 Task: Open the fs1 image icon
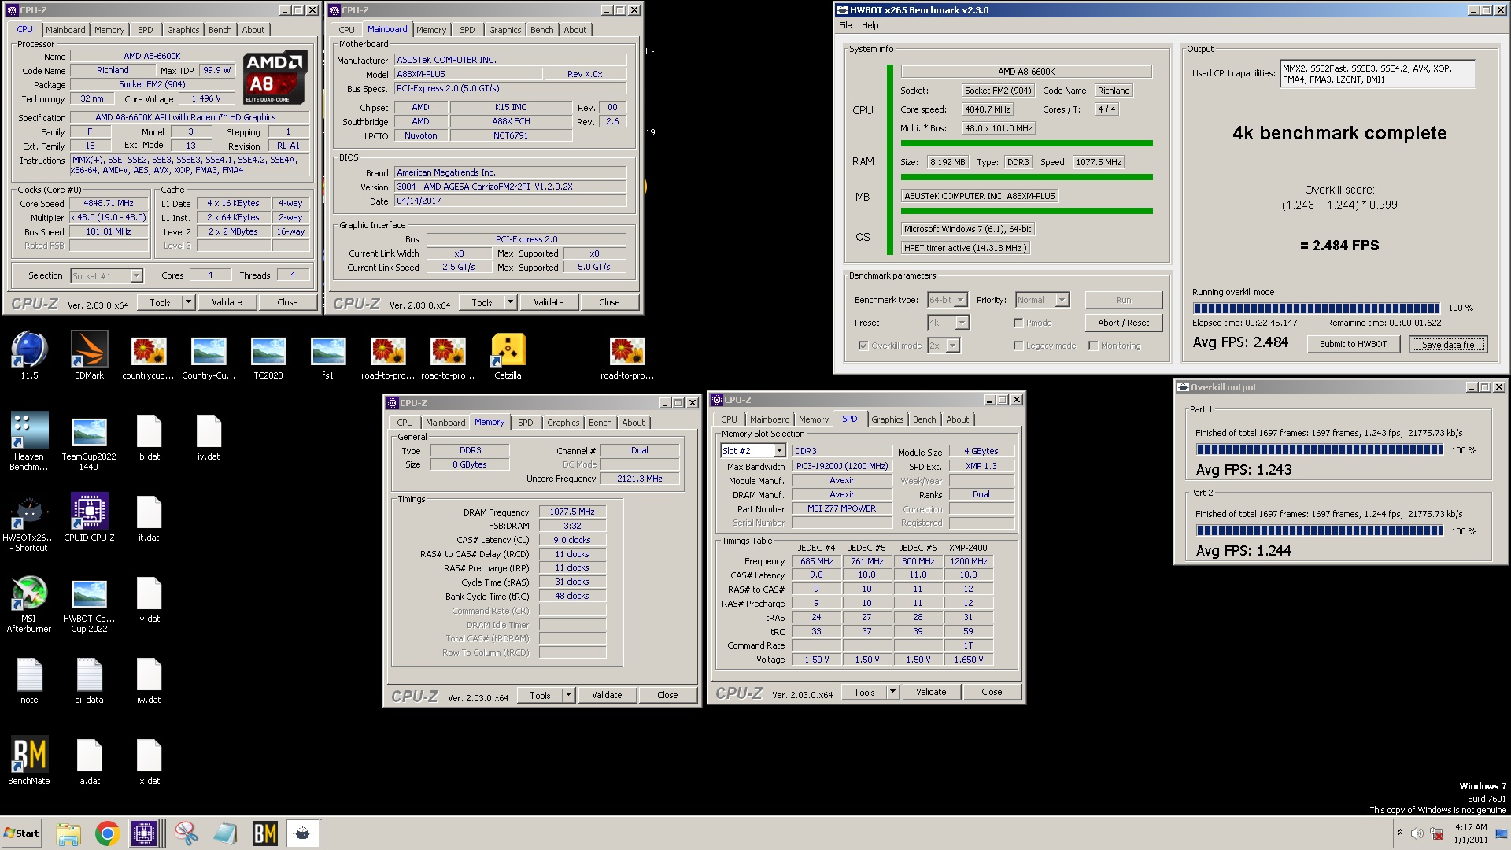[x=328, y=356]
